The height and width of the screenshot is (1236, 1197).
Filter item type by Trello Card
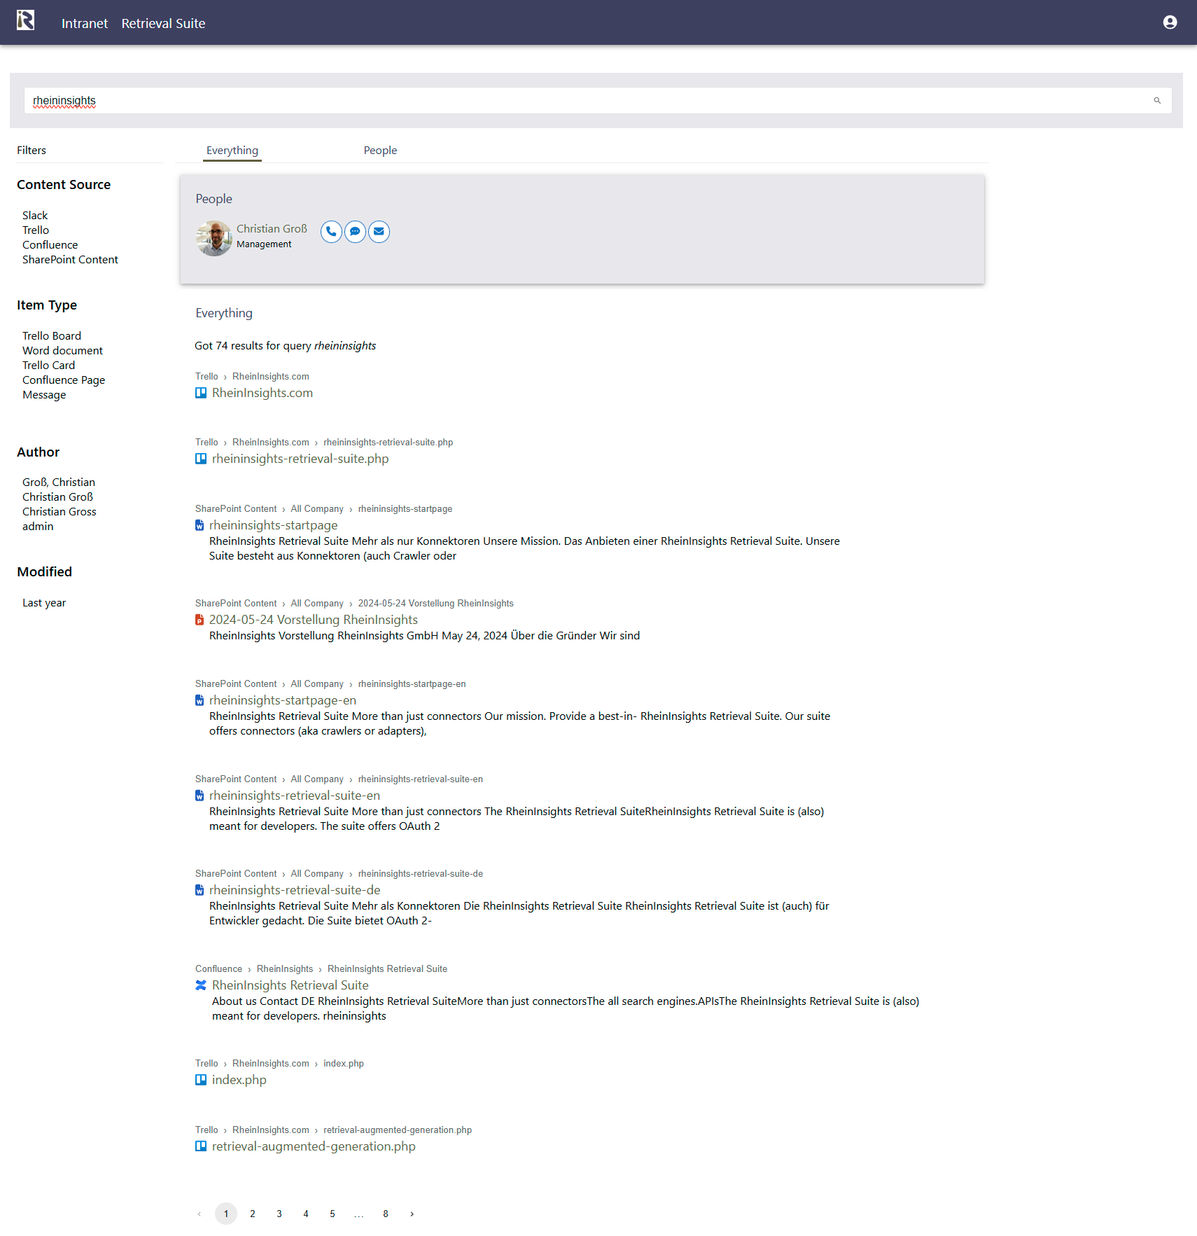(48, 366)
